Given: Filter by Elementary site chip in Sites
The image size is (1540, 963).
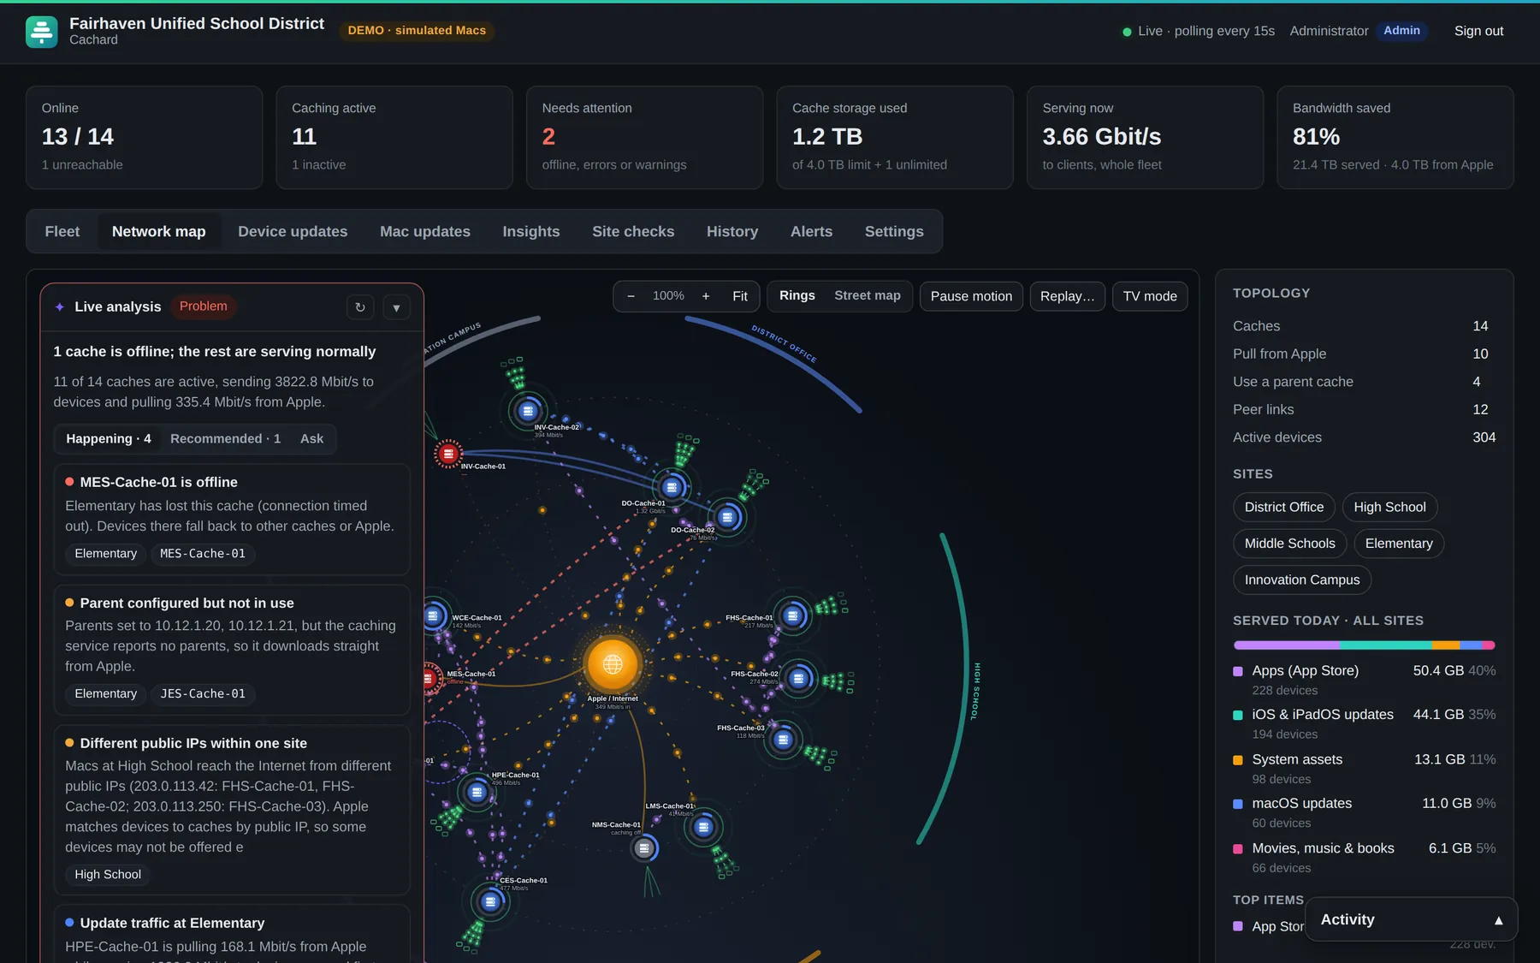Looking at the screenshot, I should tap(1399, 544).
